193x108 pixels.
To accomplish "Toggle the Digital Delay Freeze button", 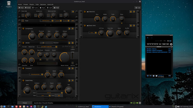I will click(x=59, y=96).
